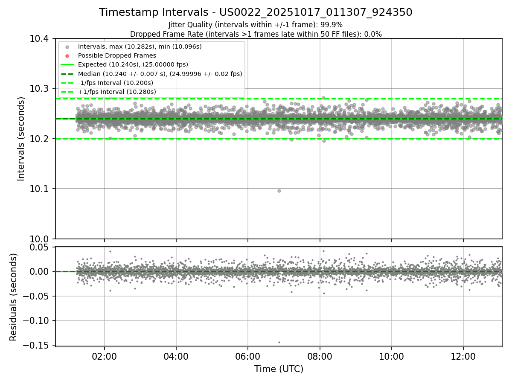
Task: Click the gray circle marker beside 'Intervals, max' in the legend
Action: (x=67, y=47)
